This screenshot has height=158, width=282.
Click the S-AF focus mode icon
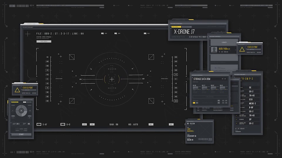(39, 124)
